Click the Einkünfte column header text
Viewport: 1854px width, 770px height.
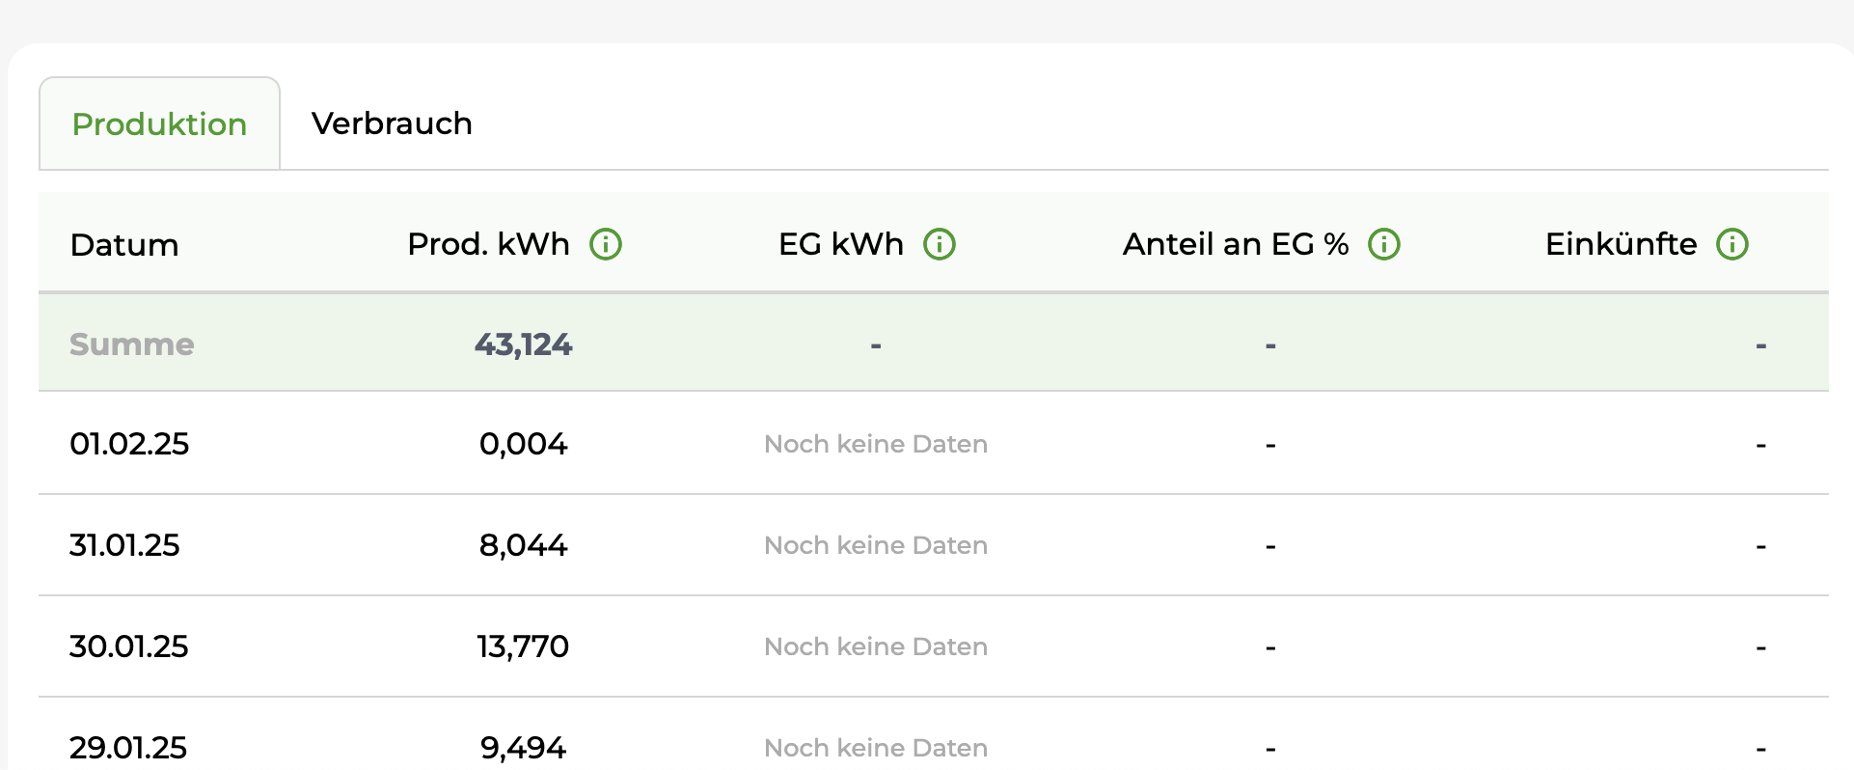coord(1621,244)
